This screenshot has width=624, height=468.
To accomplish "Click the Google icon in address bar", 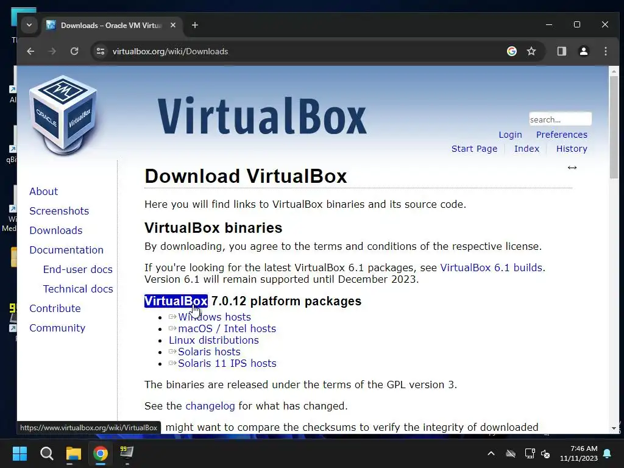I will 512,51.
